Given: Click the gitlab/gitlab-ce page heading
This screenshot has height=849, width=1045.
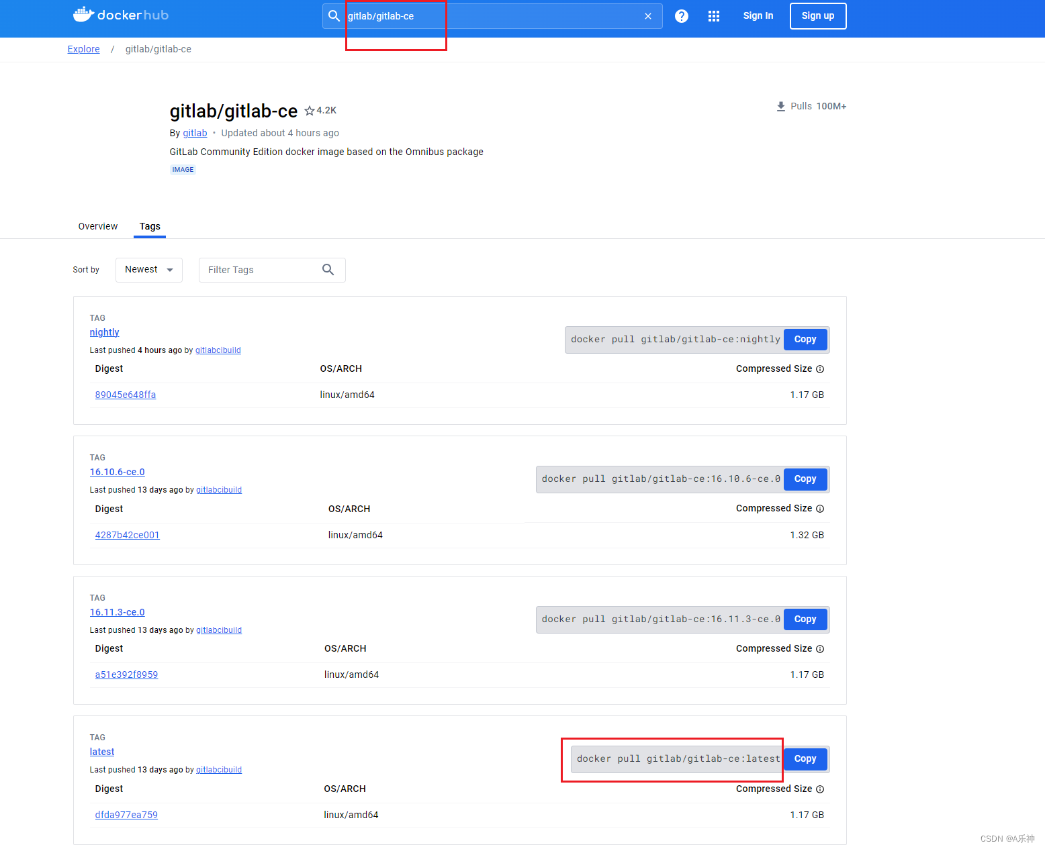Looking at the screenshot, I should (234, 111).
